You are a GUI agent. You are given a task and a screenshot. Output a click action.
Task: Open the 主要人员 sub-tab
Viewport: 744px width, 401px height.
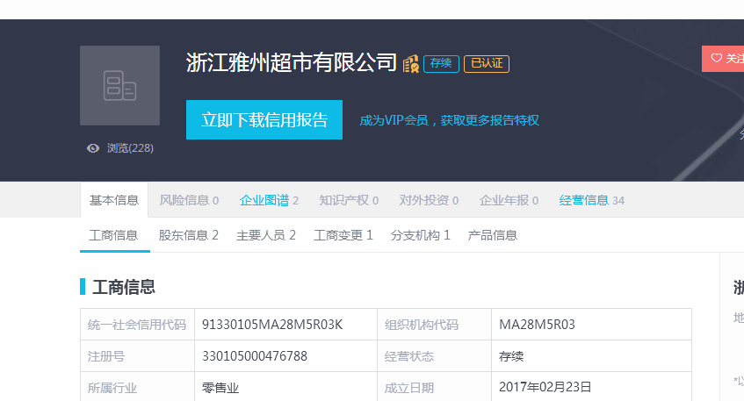tap(266, 235)
